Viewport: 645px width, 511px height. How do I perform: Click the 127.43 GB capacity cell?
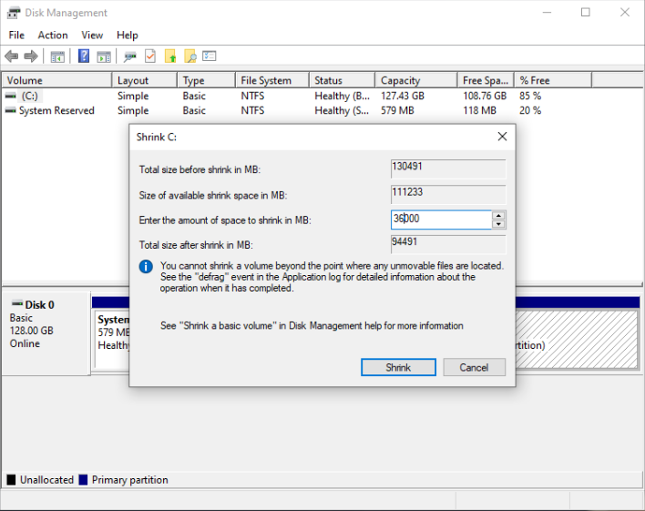(x=403, y=96)
